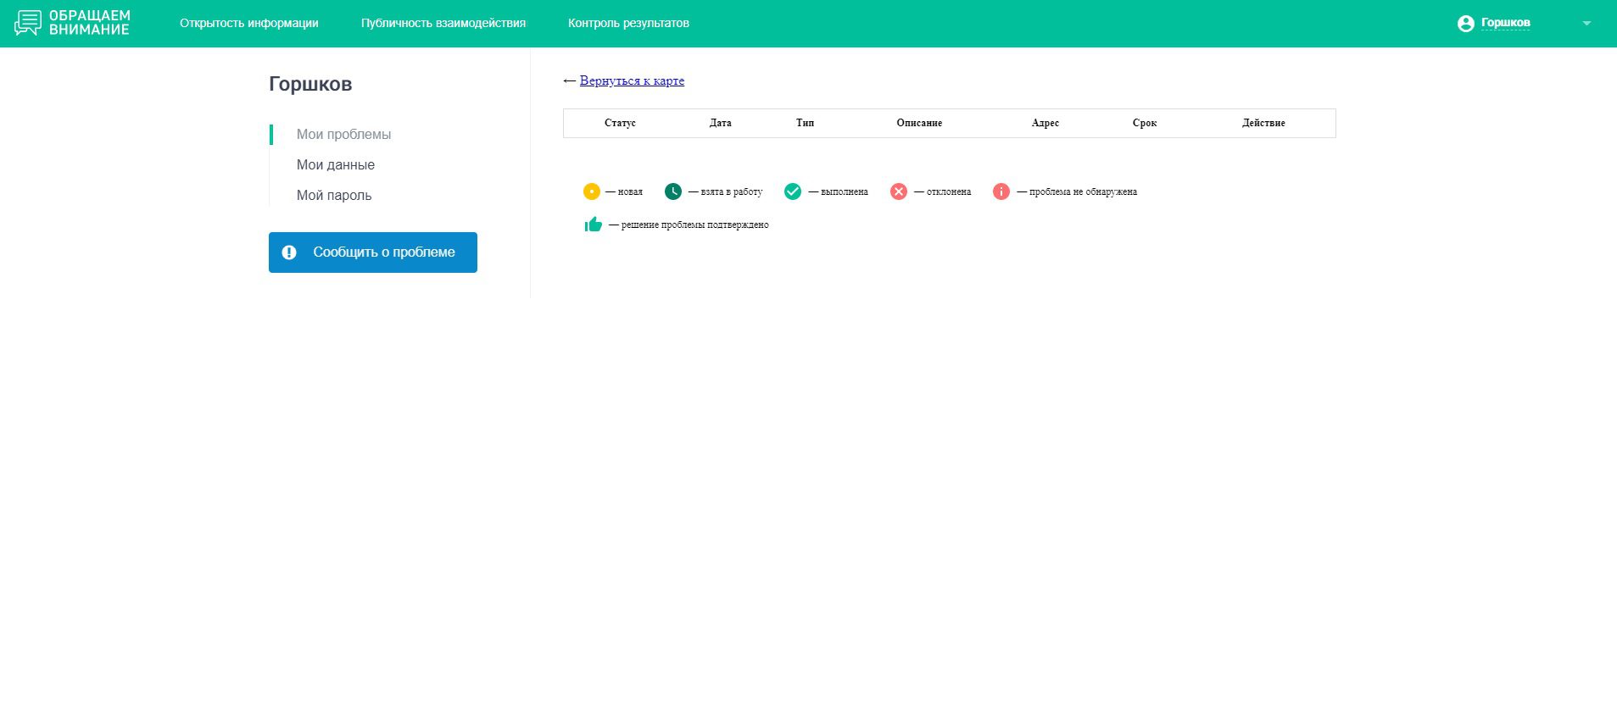Expand the user menu dropdown arrow

coord(1586,24)
